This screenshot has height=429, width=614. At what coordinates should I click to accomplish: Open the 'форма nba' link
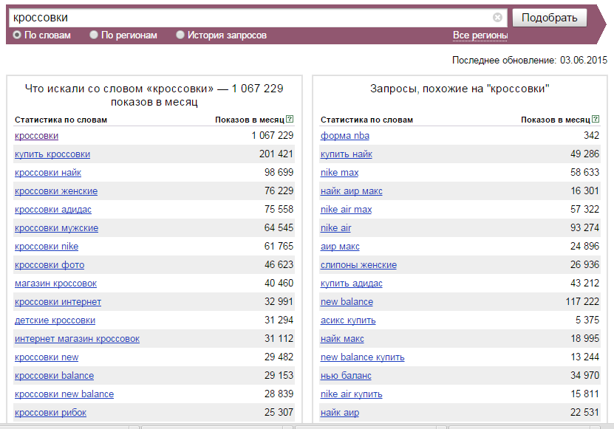click(x=344, y=136)
